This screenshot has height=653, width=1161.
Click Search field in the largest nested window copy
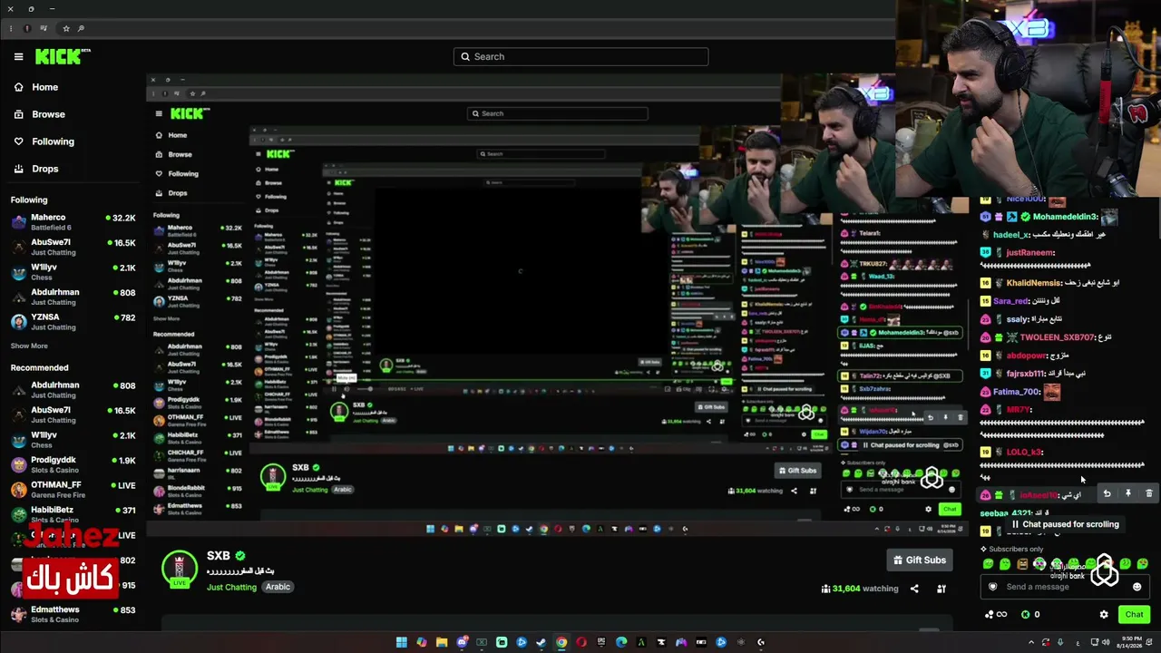click(558, 113)
